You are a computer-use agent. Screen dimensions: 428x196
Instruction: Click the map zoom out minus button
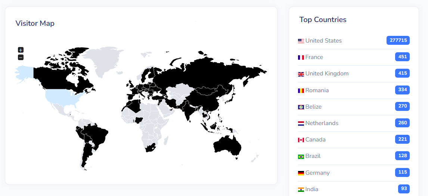click(21, 57)
